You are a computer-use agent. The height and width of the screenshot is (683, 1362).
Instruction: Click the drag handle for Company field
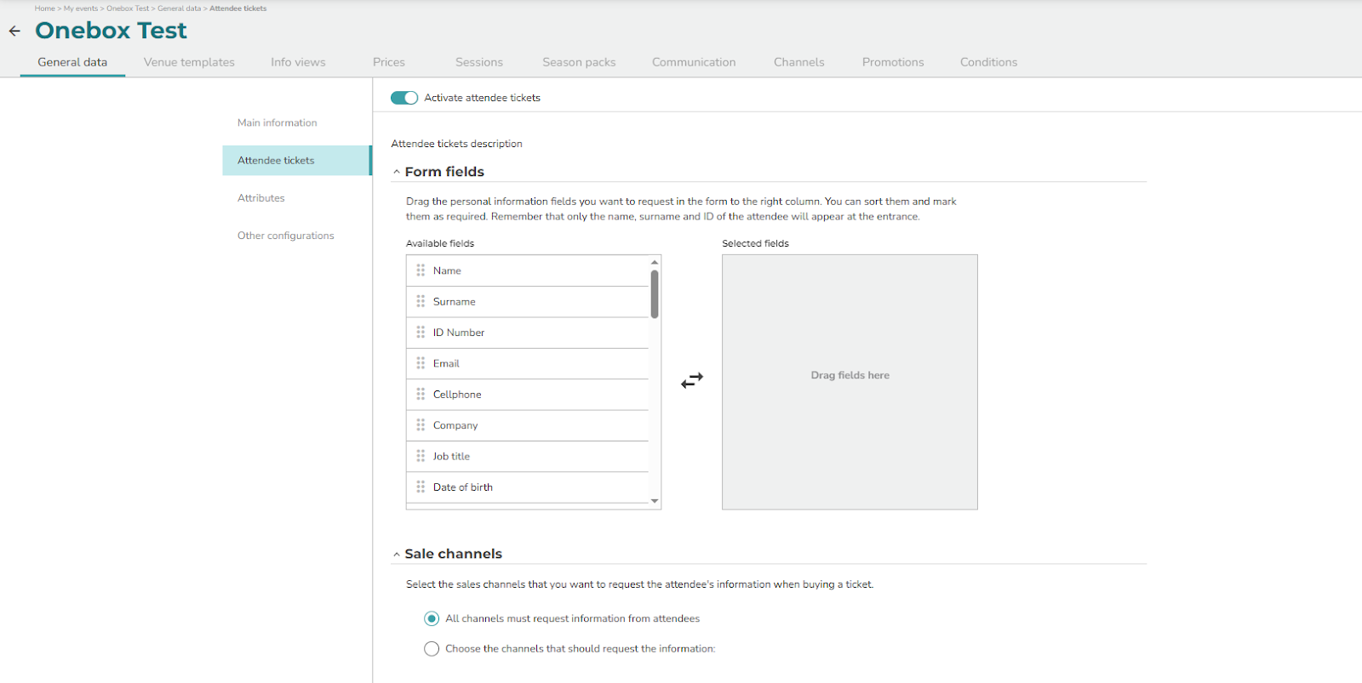(421, 425)
